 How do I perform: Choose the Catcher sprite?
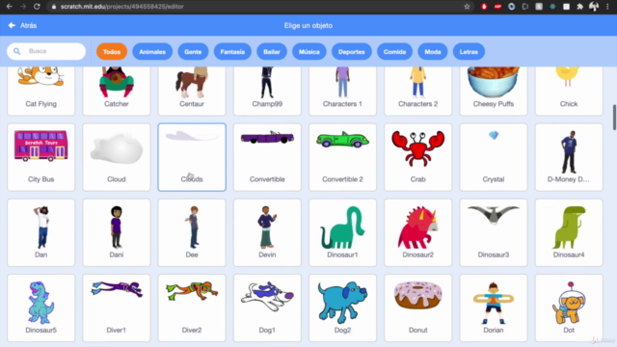117,91
